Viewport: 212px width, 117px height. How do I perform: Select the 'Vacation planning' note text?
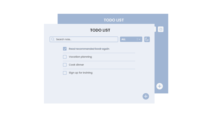pyautogui.click(x=80, y=57)
